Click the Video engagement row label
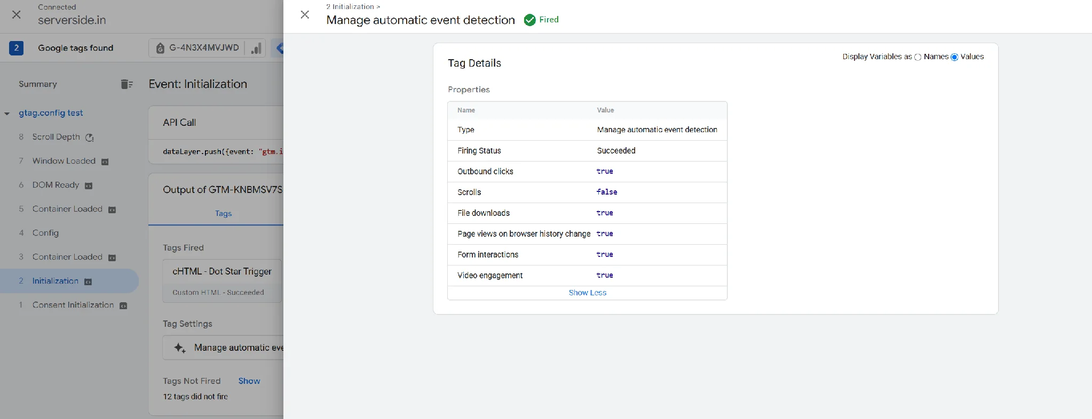 coord(490,275)
